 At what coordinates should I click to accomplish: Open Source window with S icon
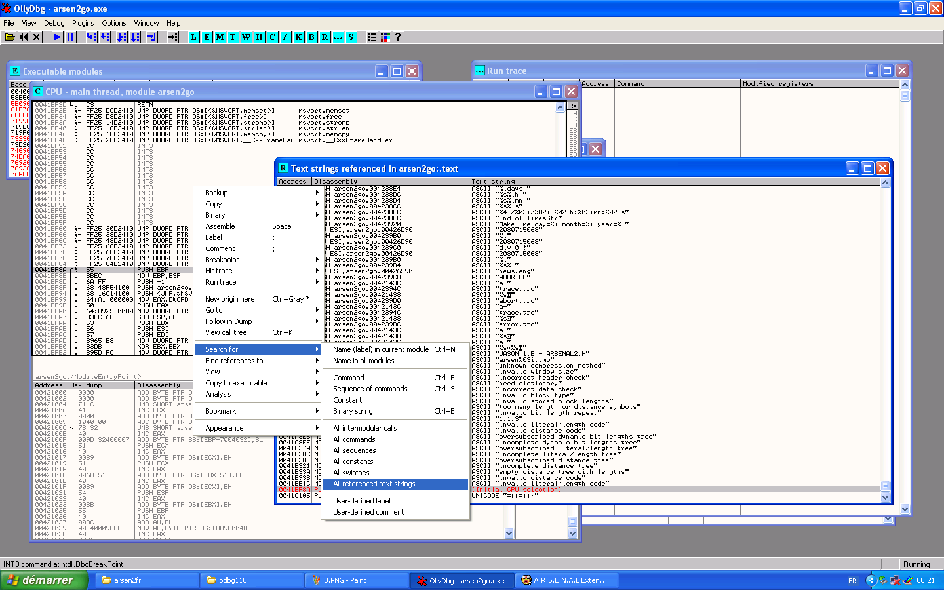click(x=351, y=37)
